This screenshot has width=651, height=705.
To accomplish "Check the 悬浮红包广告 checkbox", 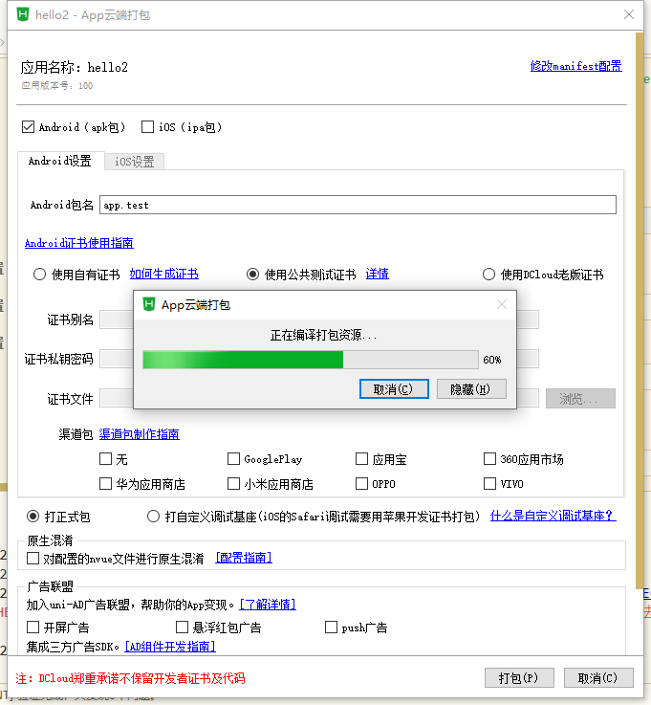I will point(182,628).
